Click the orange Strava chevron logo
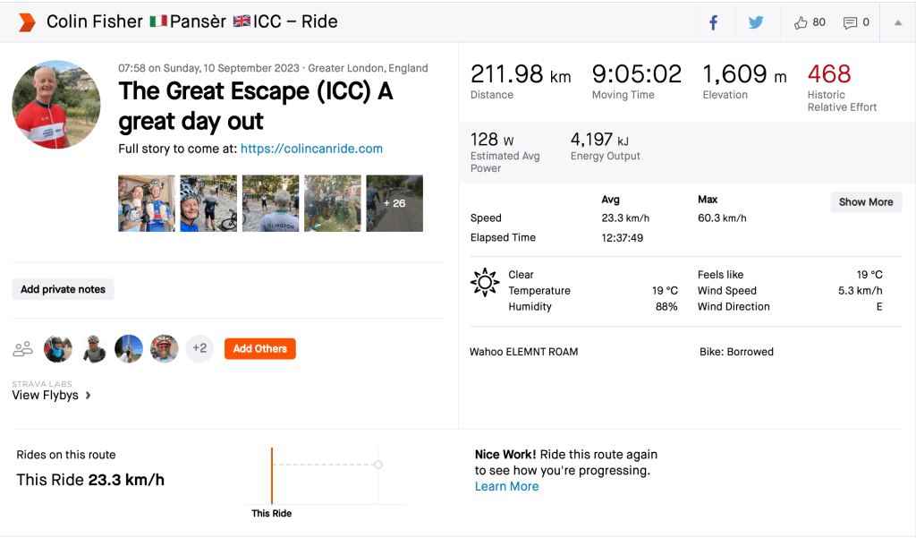The height and width of the screenshot is (538, 916). 27,22
